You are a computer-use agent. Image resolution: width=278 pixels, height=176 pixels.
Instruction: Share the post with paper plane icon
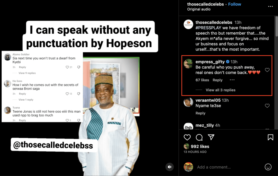tap(211, 137)
